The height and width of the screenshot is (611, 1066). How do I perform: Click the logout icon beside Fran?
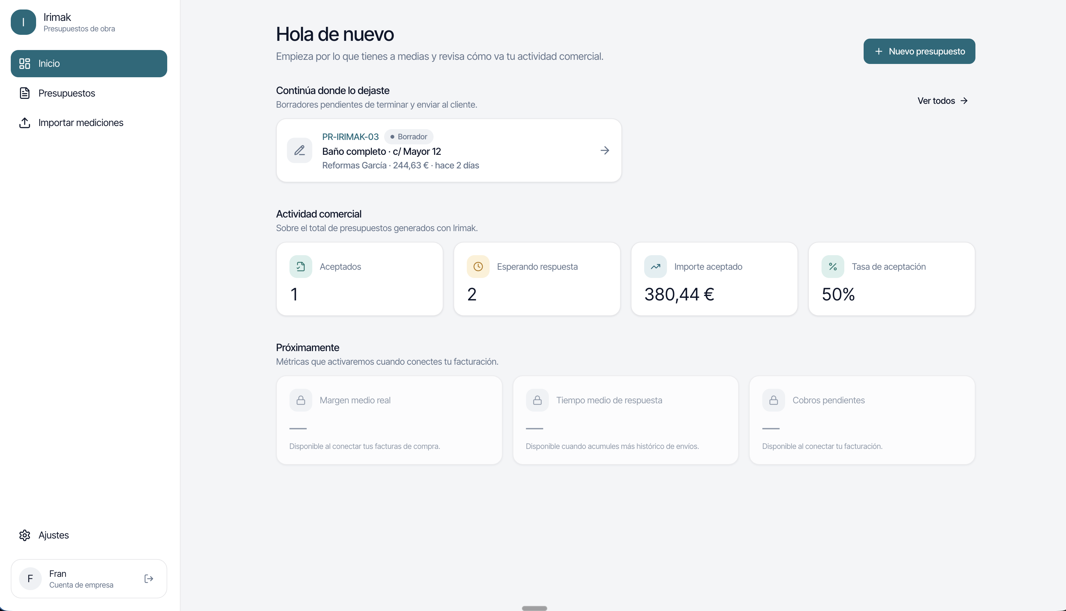pyautogui.click(x=149, y=579)
